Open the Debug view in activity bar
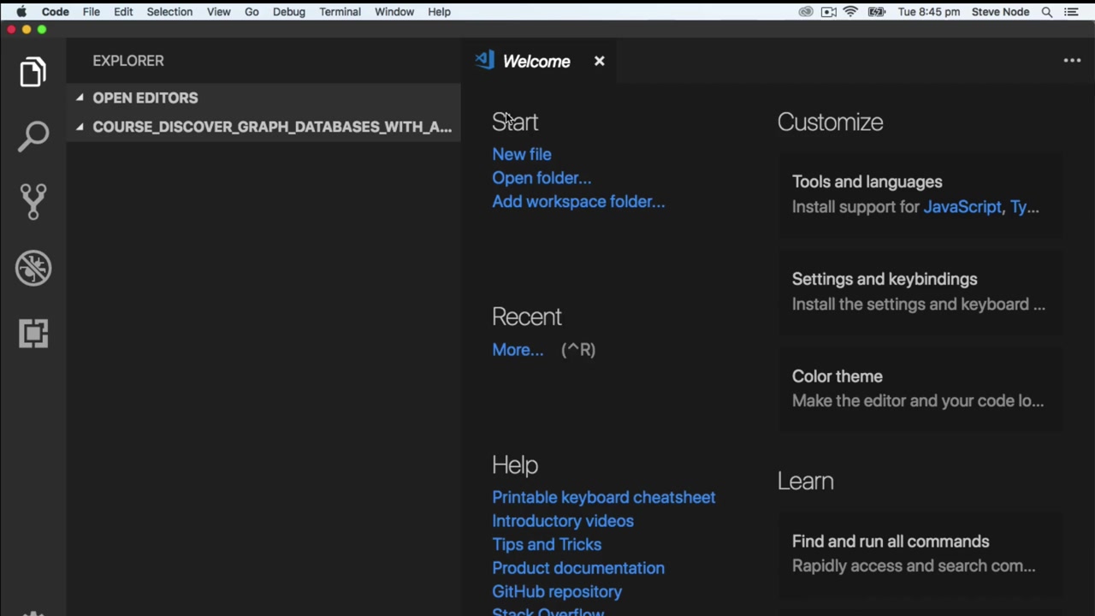This screenshot has height=616, width=1095. coord(33,268)
